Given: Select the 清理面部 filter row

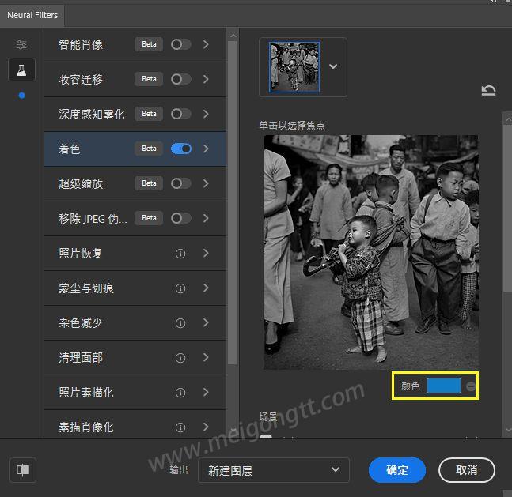Looking at the screenshot, I should (x=135, y=358).
